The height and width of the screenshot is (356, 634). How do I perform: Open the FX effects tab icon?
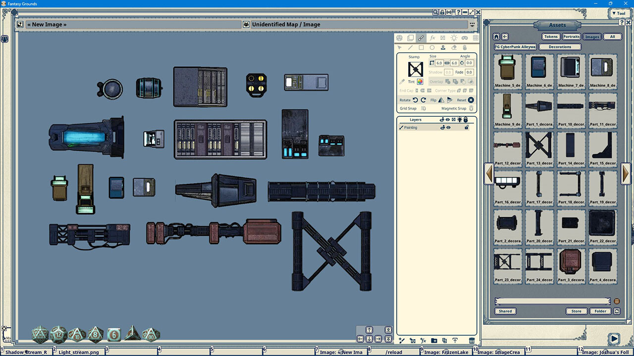[432, 38]
